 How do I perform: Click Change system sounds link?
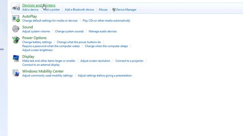pyautogui.click(x=69, y=31)
